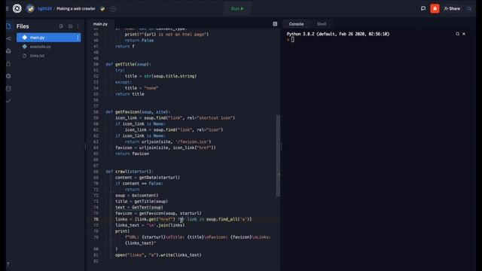Click the Share button

pos(452,8)
